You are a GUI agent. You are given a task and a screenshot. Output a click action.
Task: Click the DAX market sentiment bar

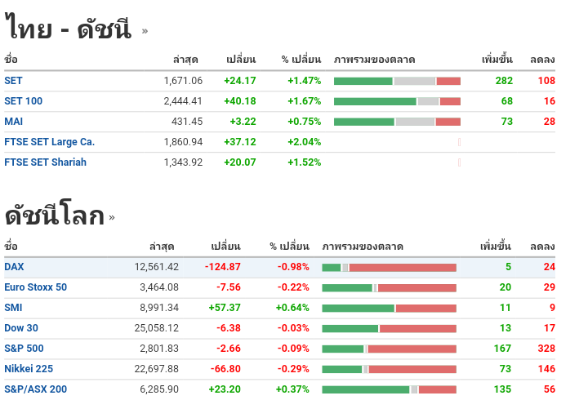389,267
